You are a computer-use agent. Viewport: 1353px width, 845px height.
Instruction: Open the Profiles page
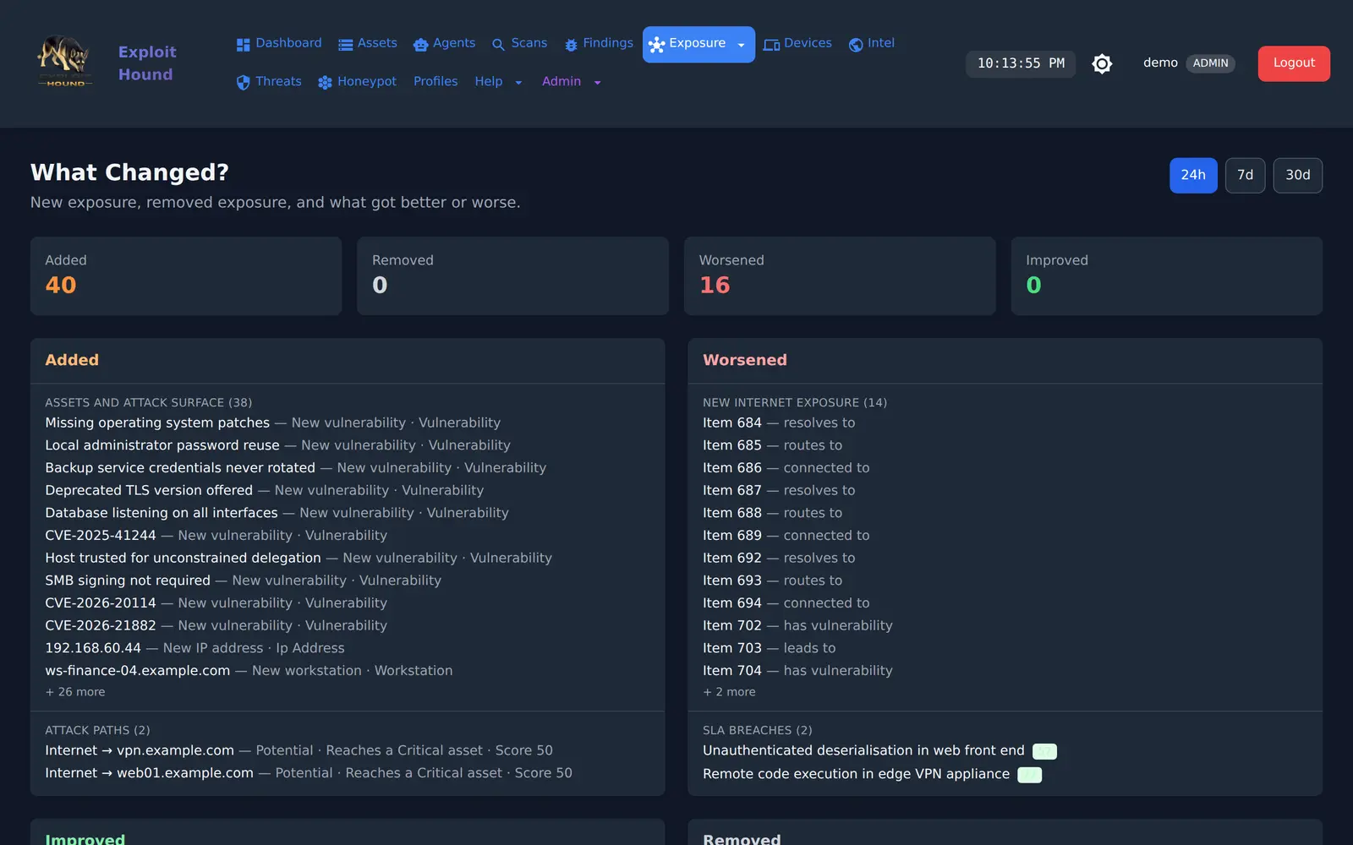coord(435,81)
